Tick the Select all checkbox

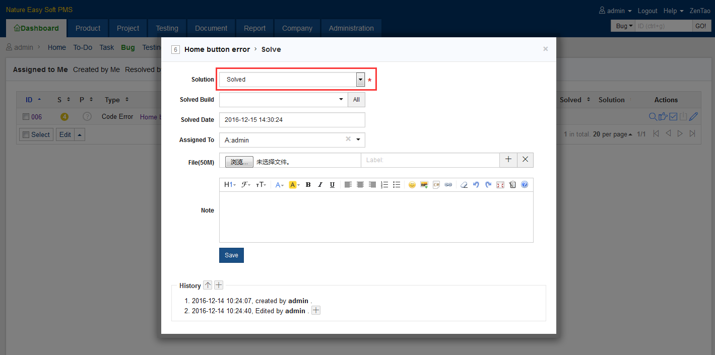click(26, 135)
